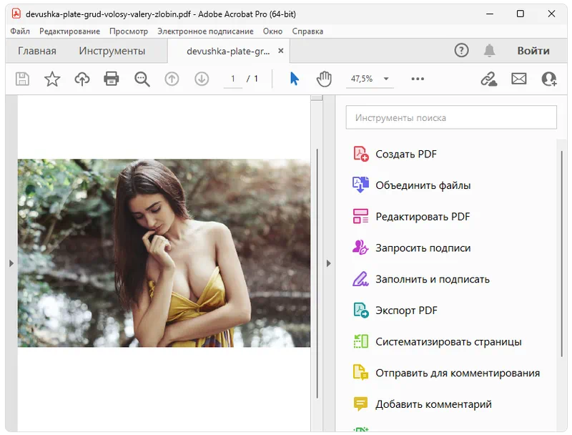Click the share with others person icon
The height and width of the screenshot is (435, 572).
tap(549, 79)
